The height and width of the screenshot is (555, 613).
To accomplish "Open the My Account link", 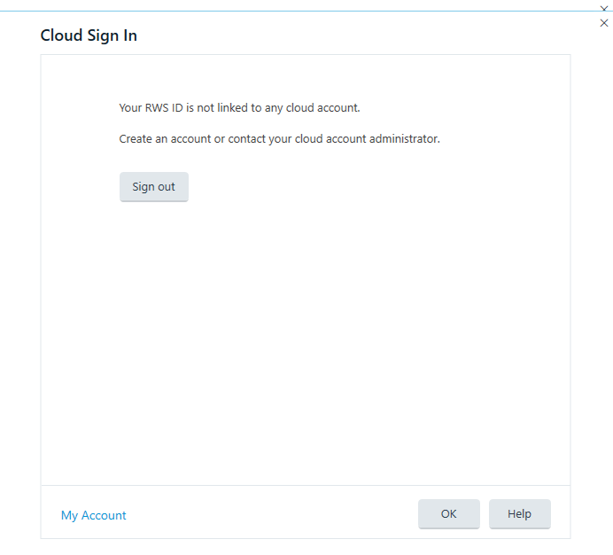I will pos(93,515).
